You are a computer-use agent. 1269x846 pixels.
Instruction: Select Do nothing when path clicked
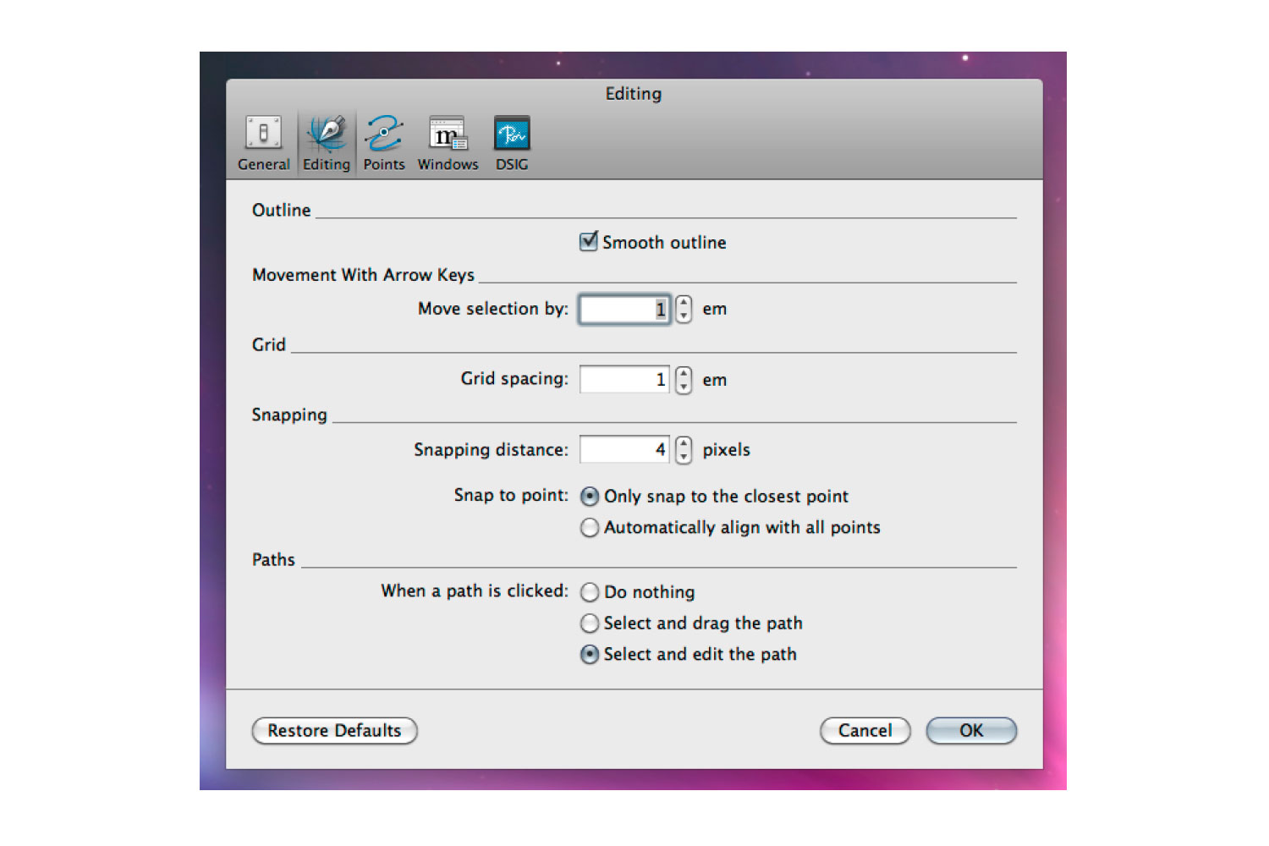590,592
